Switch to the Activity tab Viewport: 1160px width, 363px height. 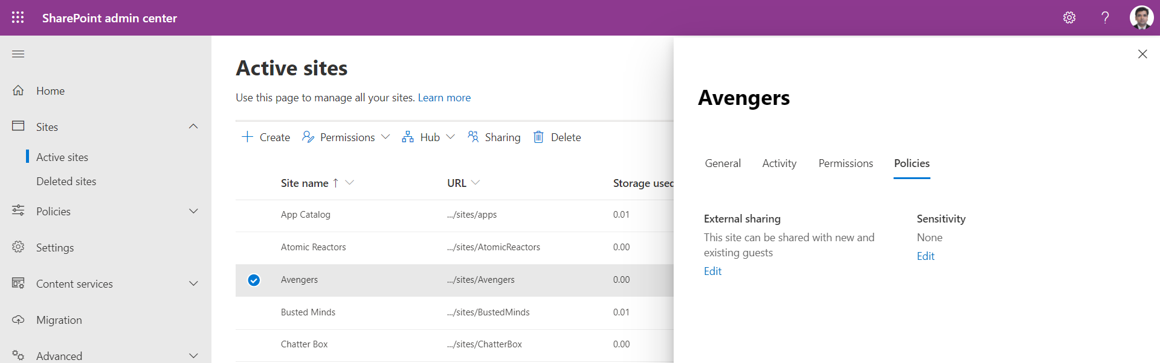779,163
